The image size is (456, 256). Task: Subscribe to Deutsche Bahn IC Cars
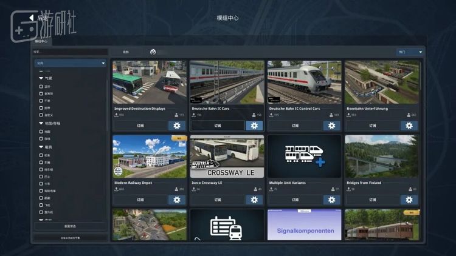pyautogui.click(x=218, y=126)
